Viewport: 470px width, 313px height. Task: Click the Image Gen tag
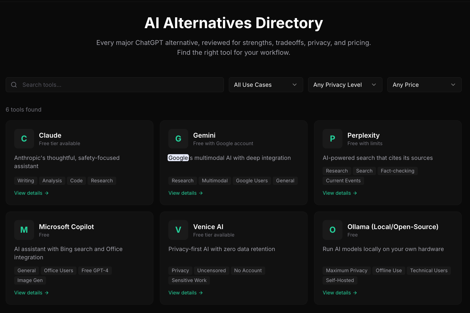(30, 280)
